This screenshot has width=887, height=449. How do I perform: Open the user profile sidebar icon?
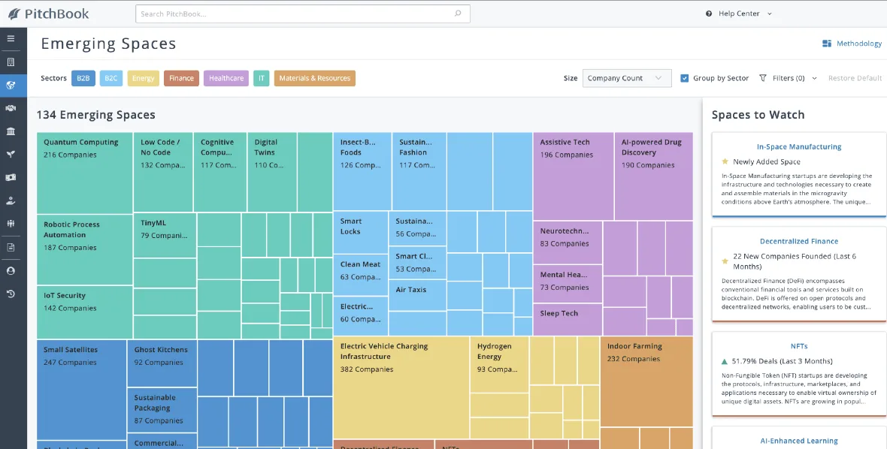11,270
